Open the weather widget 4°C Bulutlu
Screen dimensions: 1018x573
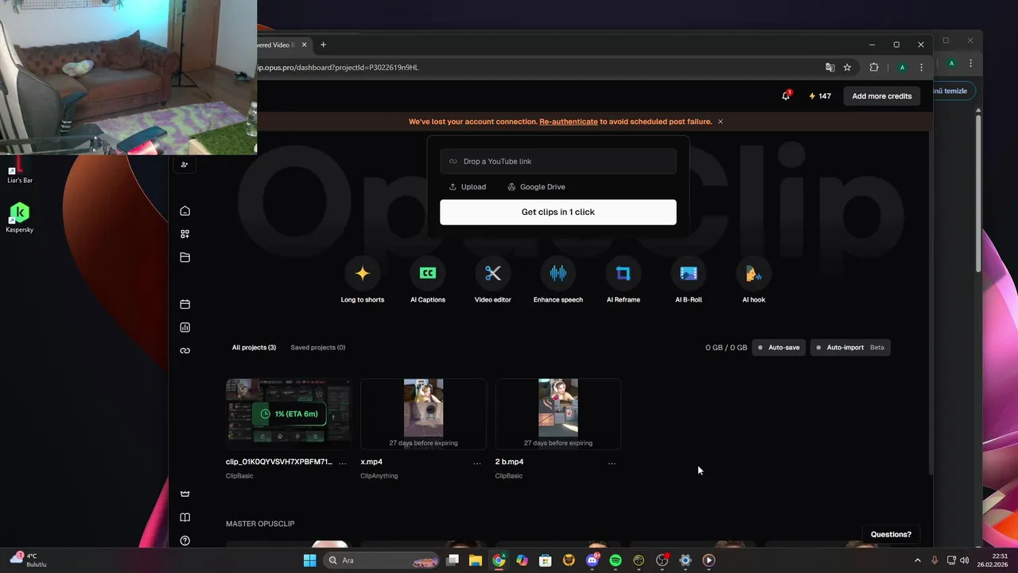(x=28, y=559)
